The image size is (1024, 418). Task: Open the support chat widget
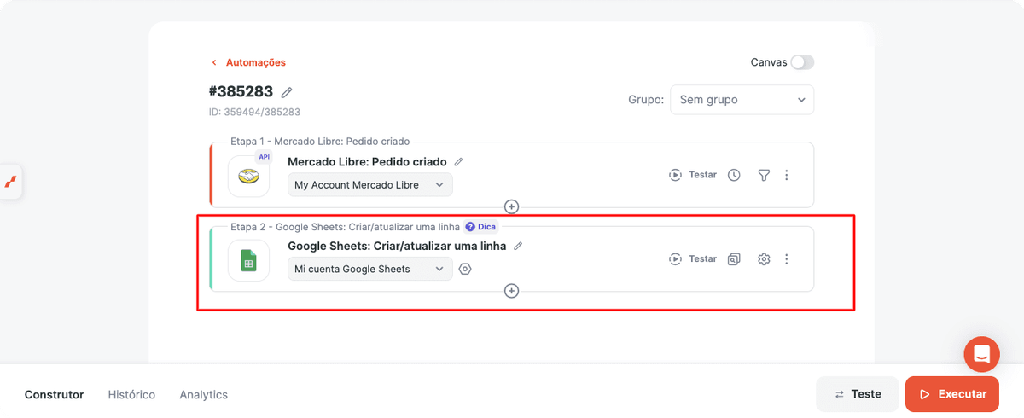[981, 354]
